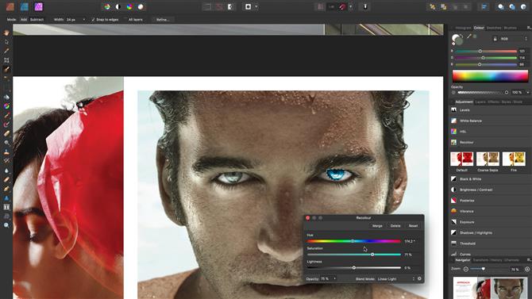The image size is (532, 299).
Task: Select the Zoom magnifier tool
Action: [6, 225]
